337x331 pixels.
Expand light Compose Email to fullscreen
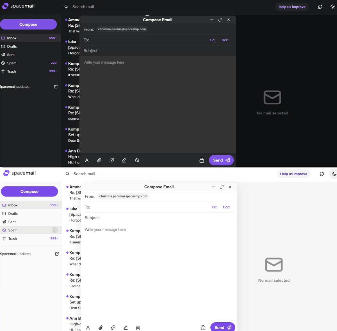pos(222,187)
